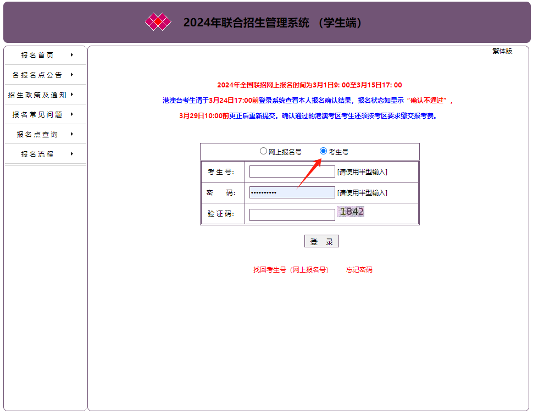The image size is (533, 415).
Task: Expand the arrow next to 报名常见问题
Action: point(72,114)
